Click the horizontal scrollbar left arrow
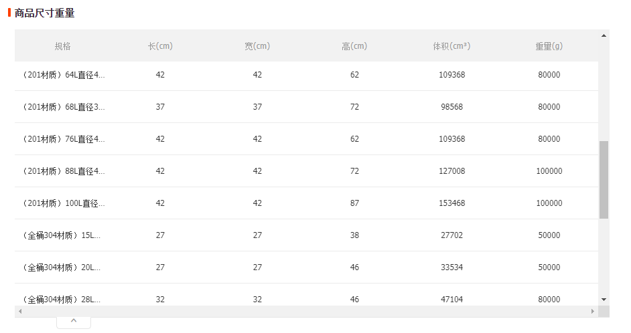The height and width of the screenshot is (333, 631). pyautogui.click(x=20, y=312)
